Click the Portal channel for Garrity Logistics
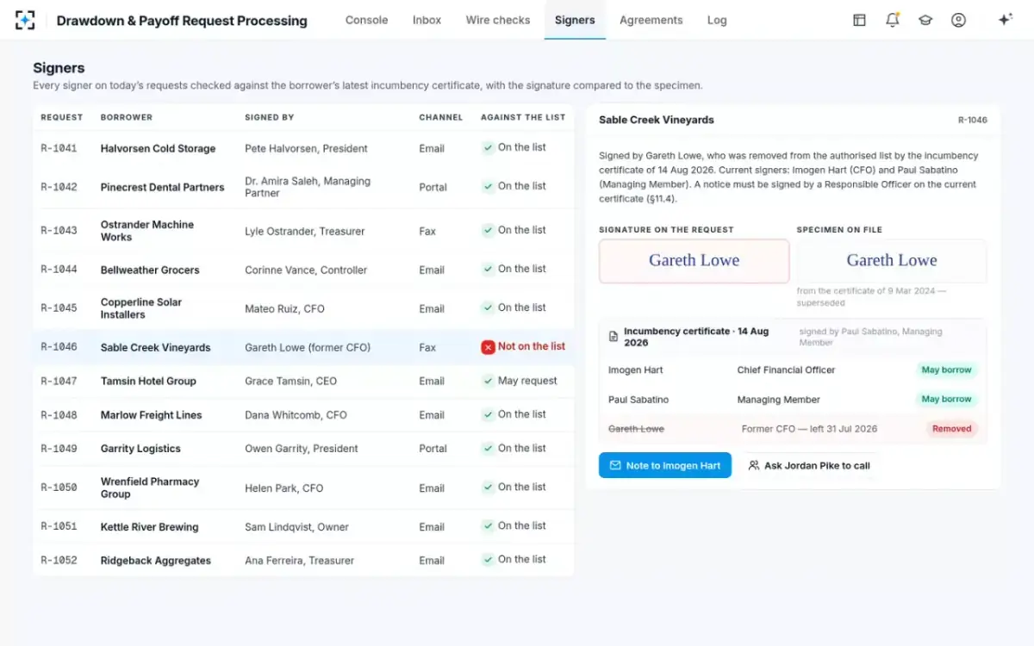The width and height of the screenshot is (1034, 646). pyautogui.click(x=433, y=449)
